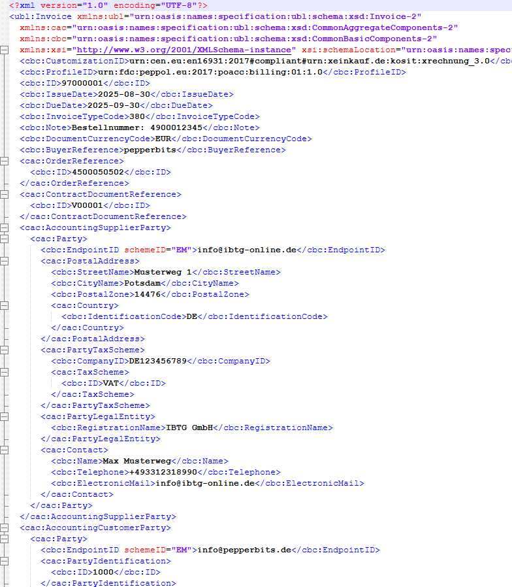Fold the cac:Contact section
The image size is (512, 587).
pos(5,450)
